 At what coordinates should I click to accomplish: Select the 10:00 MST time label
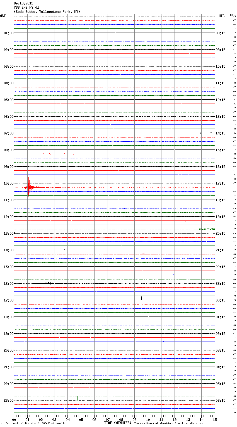point(9,183)
